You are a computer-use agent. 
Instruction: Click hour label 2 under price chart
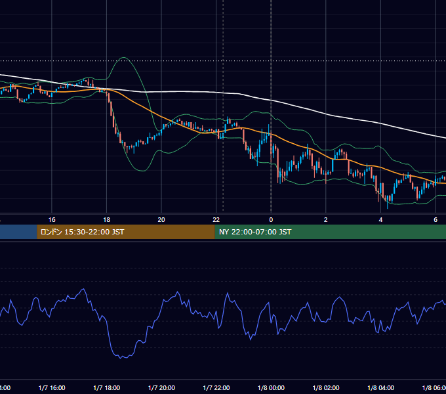coord(326,220)
